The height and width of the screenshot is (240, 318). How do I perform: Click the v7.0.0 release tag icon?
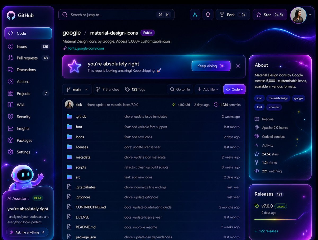257,206
